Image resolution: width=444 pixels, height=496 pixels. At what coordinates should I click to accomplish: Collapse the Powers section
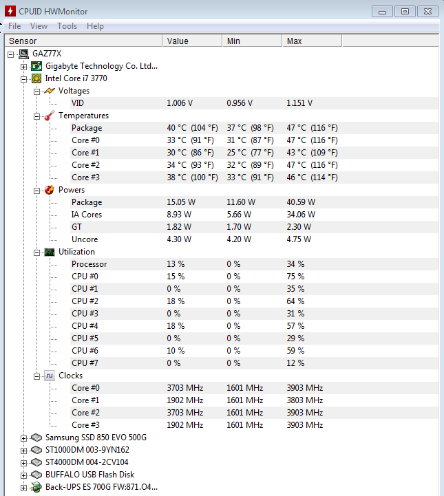(36, 191)
